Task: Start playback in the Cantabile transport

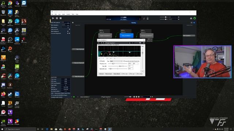Action: point(53,18)
